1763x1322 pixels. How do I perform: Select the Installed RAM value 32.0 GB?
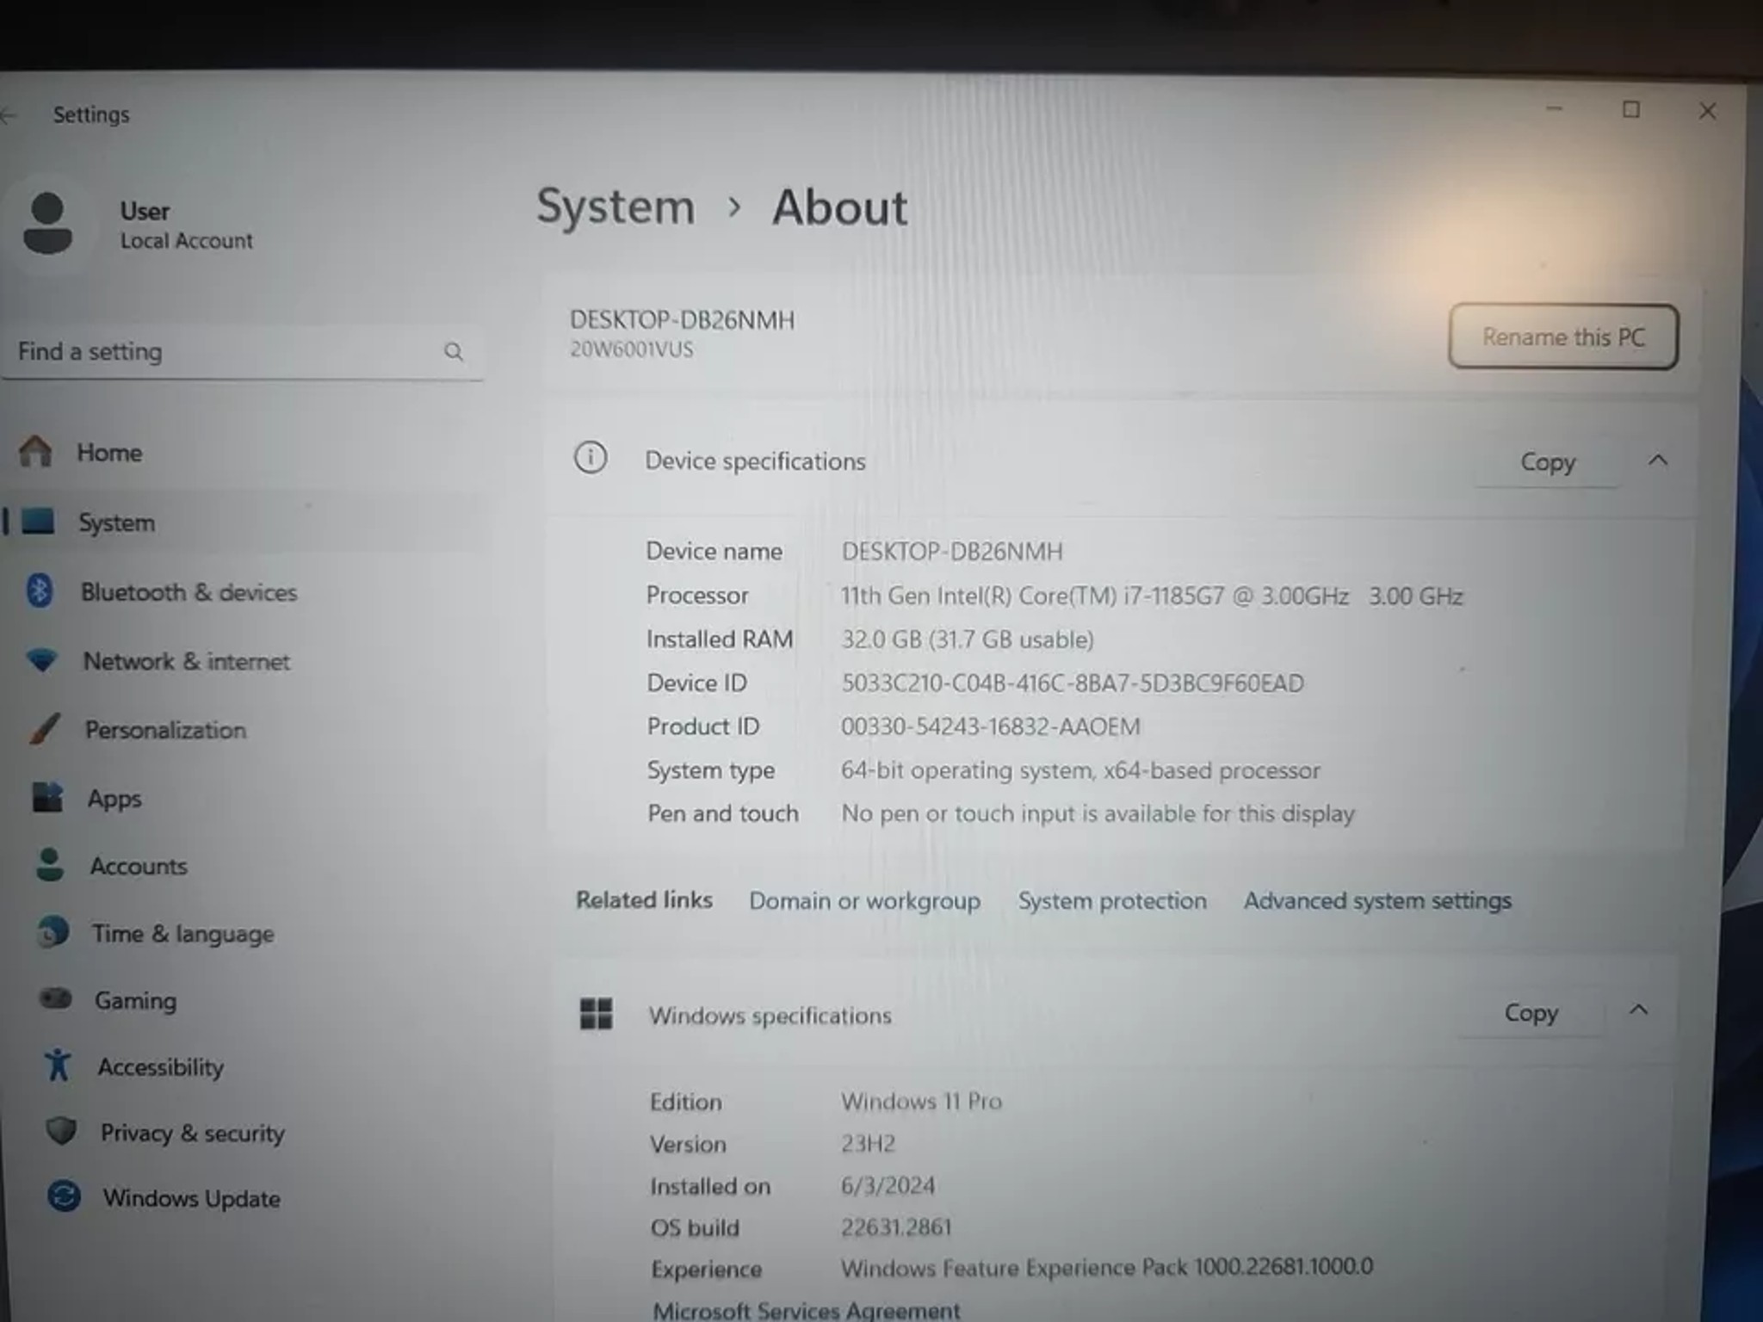tap(968, 639)
